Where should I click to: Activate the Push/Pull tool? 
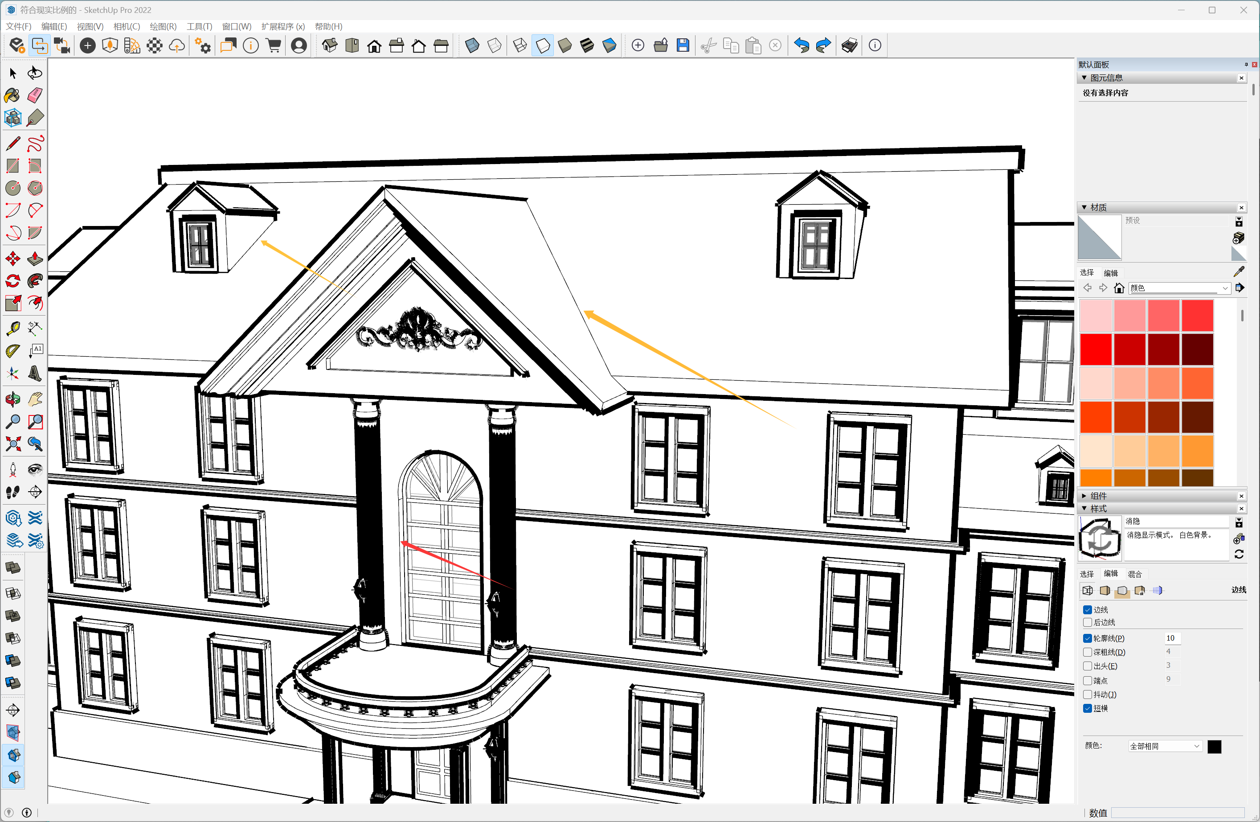coord(35,259)
